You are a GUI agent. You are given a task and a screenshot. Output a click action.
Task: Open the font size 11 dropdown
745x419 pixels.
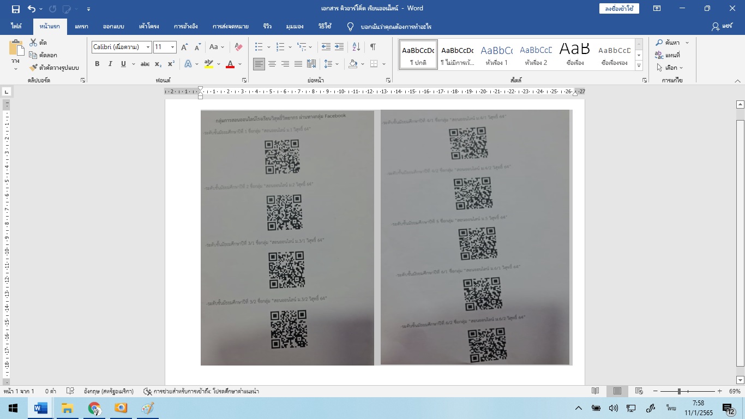click(173, 47)
